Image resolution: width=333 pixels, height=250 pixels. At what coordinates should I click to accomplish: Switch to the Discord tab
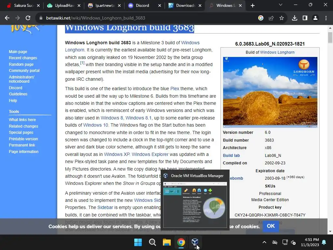(142, 6)
